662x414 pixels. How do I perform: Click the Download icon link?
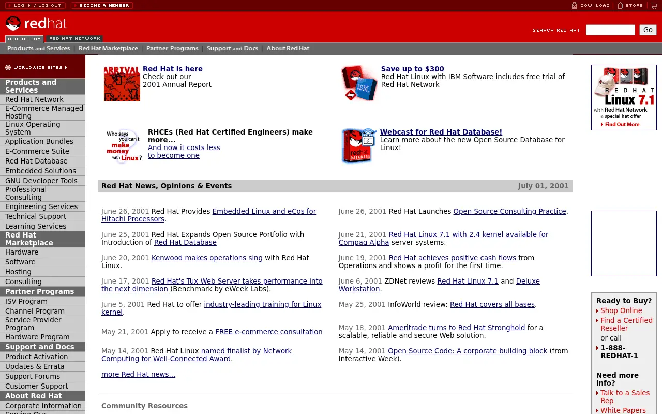tap(590, 5)
